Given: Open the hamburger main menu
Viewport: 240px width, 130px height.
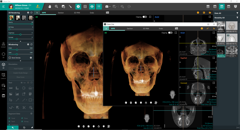Looking at the screenshot, I should [3, 6].
